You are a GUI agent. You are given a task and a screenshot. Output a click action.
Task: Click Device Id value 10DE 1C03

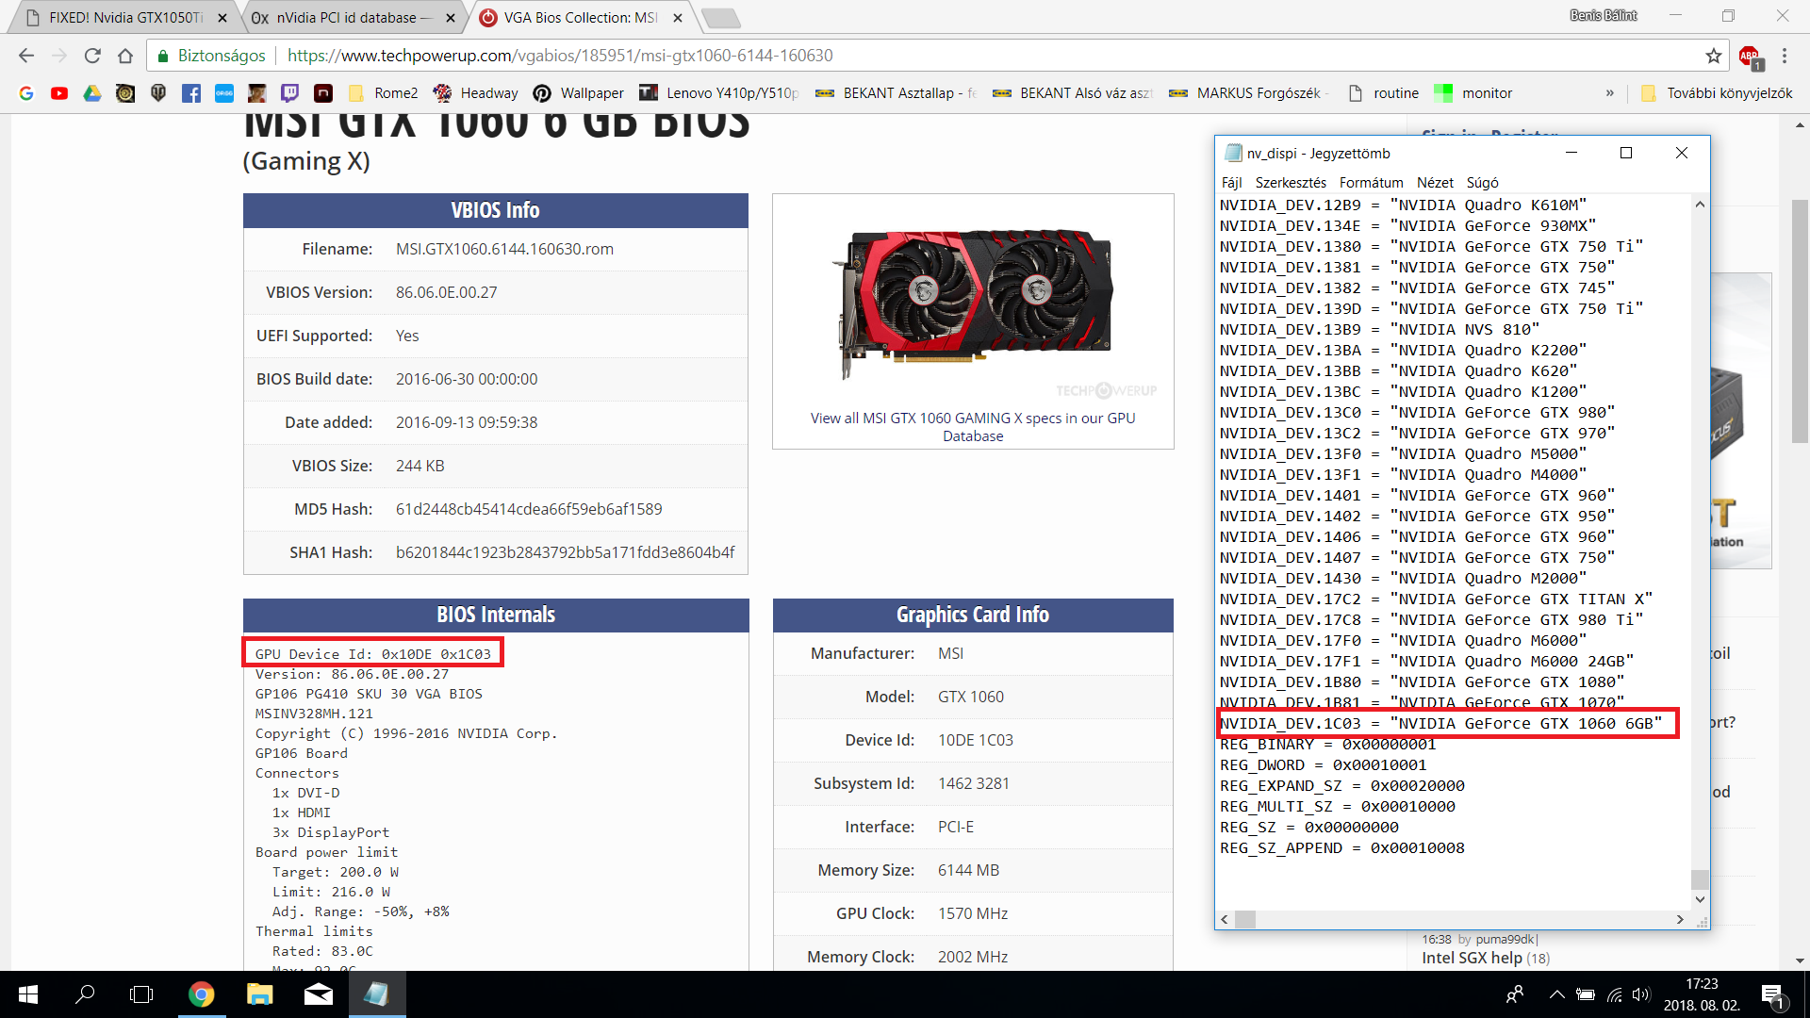[975, 740]
